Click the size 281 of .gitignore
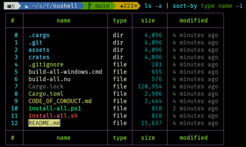 [x=157, y=65]
